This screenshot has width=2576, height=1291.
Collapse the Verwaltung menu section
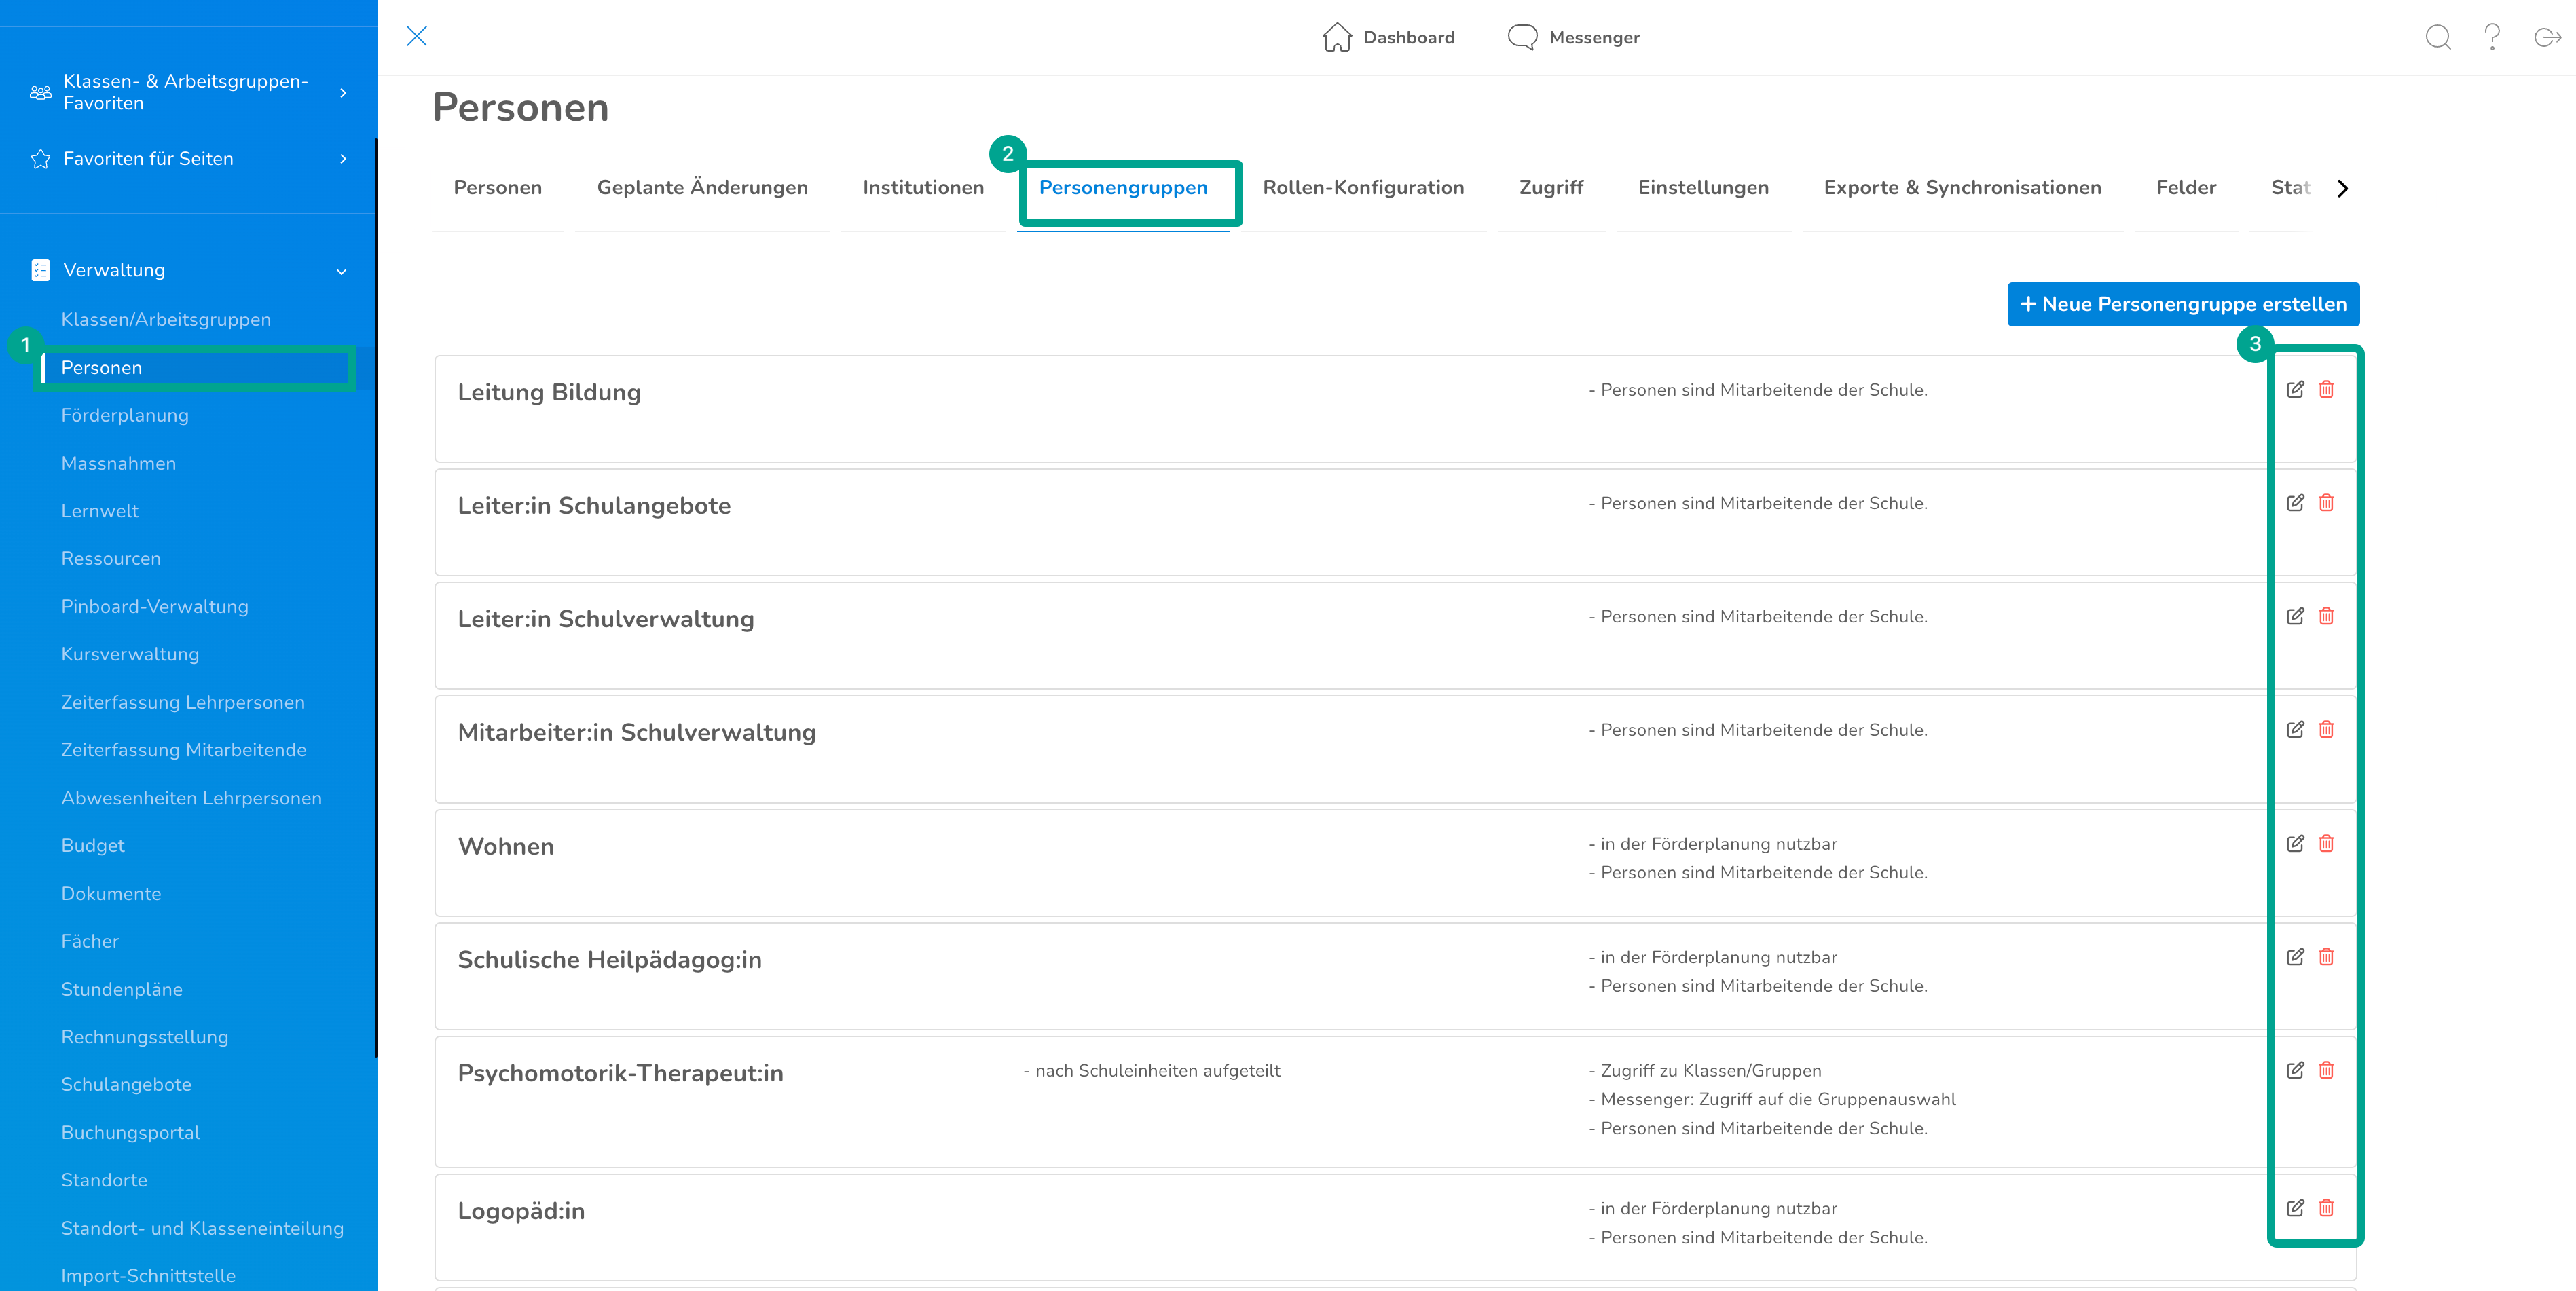[341, 271]
